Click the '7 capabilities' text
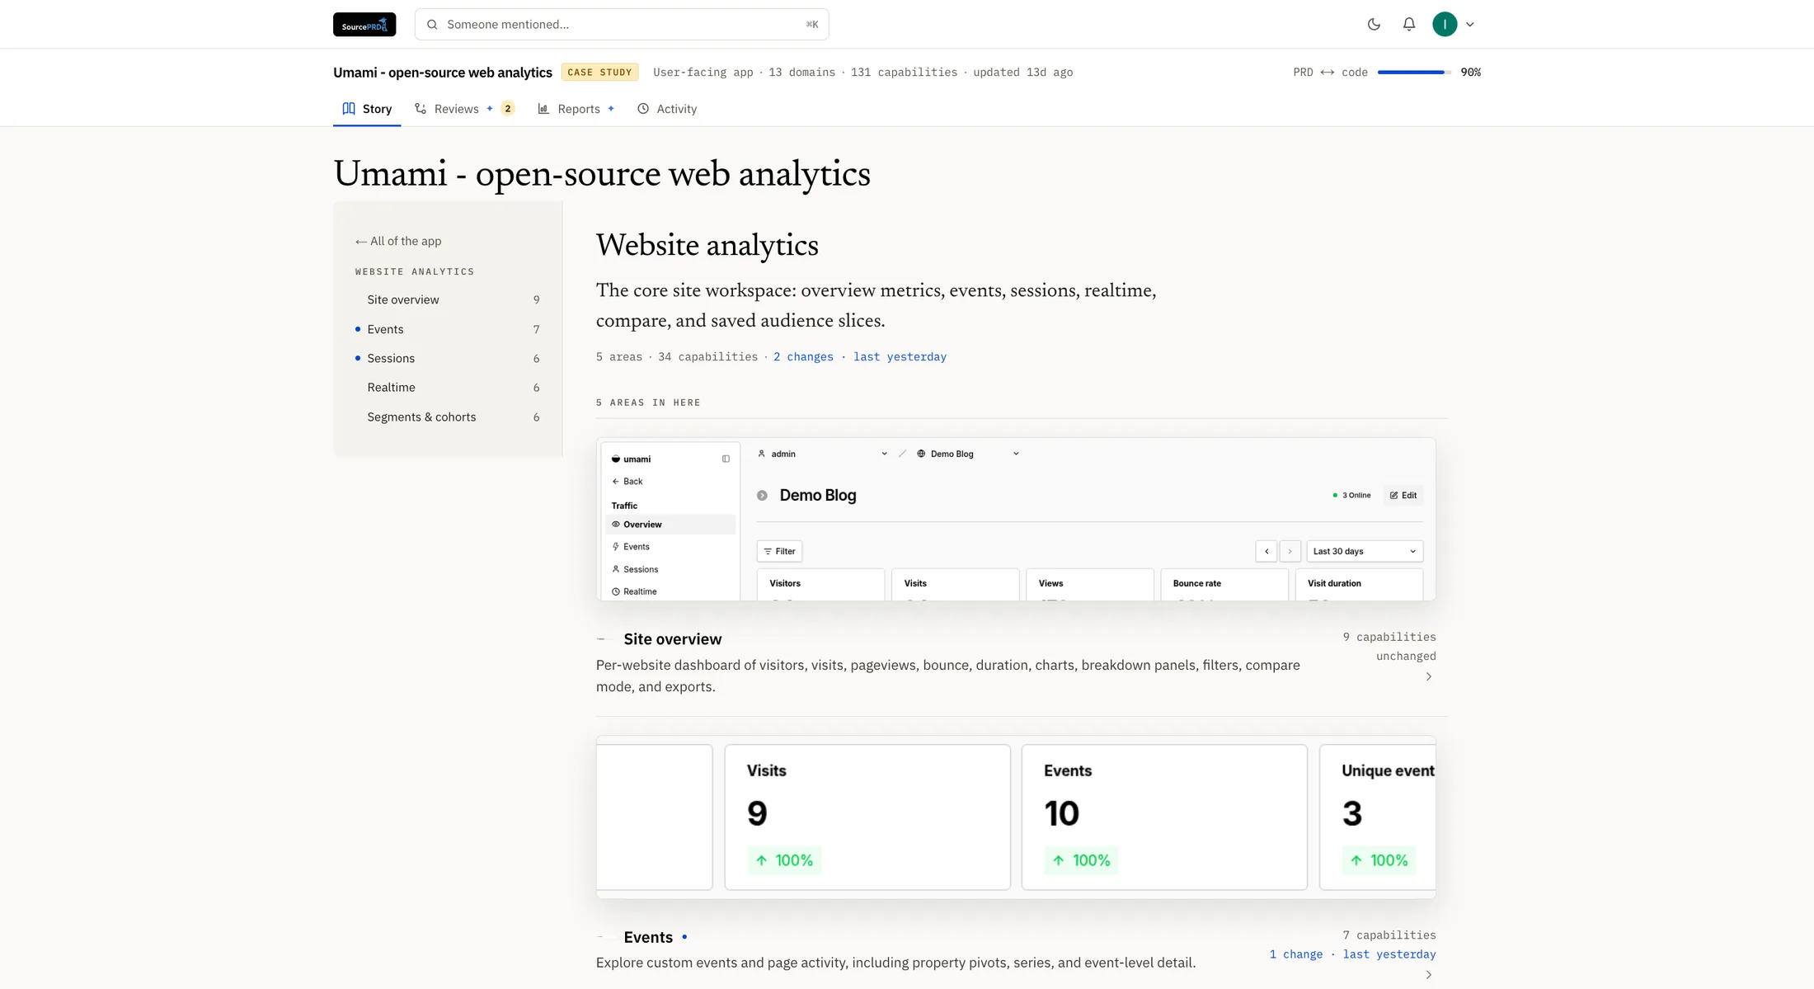 pyautogui.click(x=1389, y=935)
